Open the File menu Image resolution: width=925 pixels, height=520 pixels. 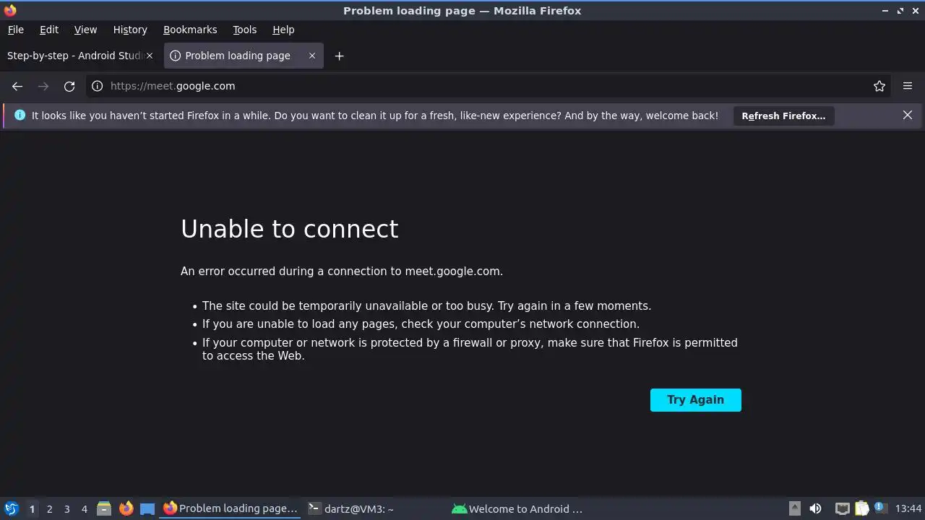[x=15, y=30]
